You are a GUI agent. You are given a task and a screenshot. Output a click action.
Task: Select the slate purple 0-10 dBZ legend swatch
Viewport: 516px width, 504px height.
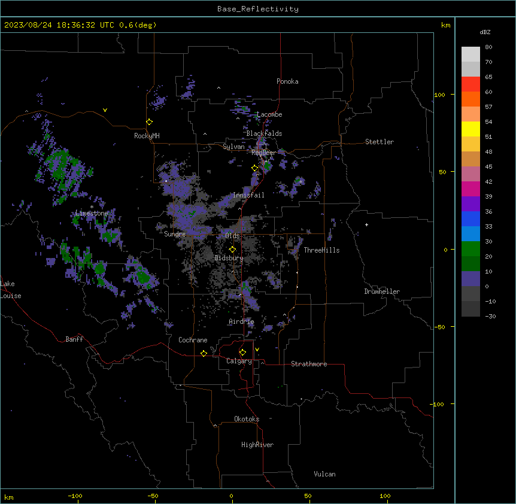coord(471,279)
